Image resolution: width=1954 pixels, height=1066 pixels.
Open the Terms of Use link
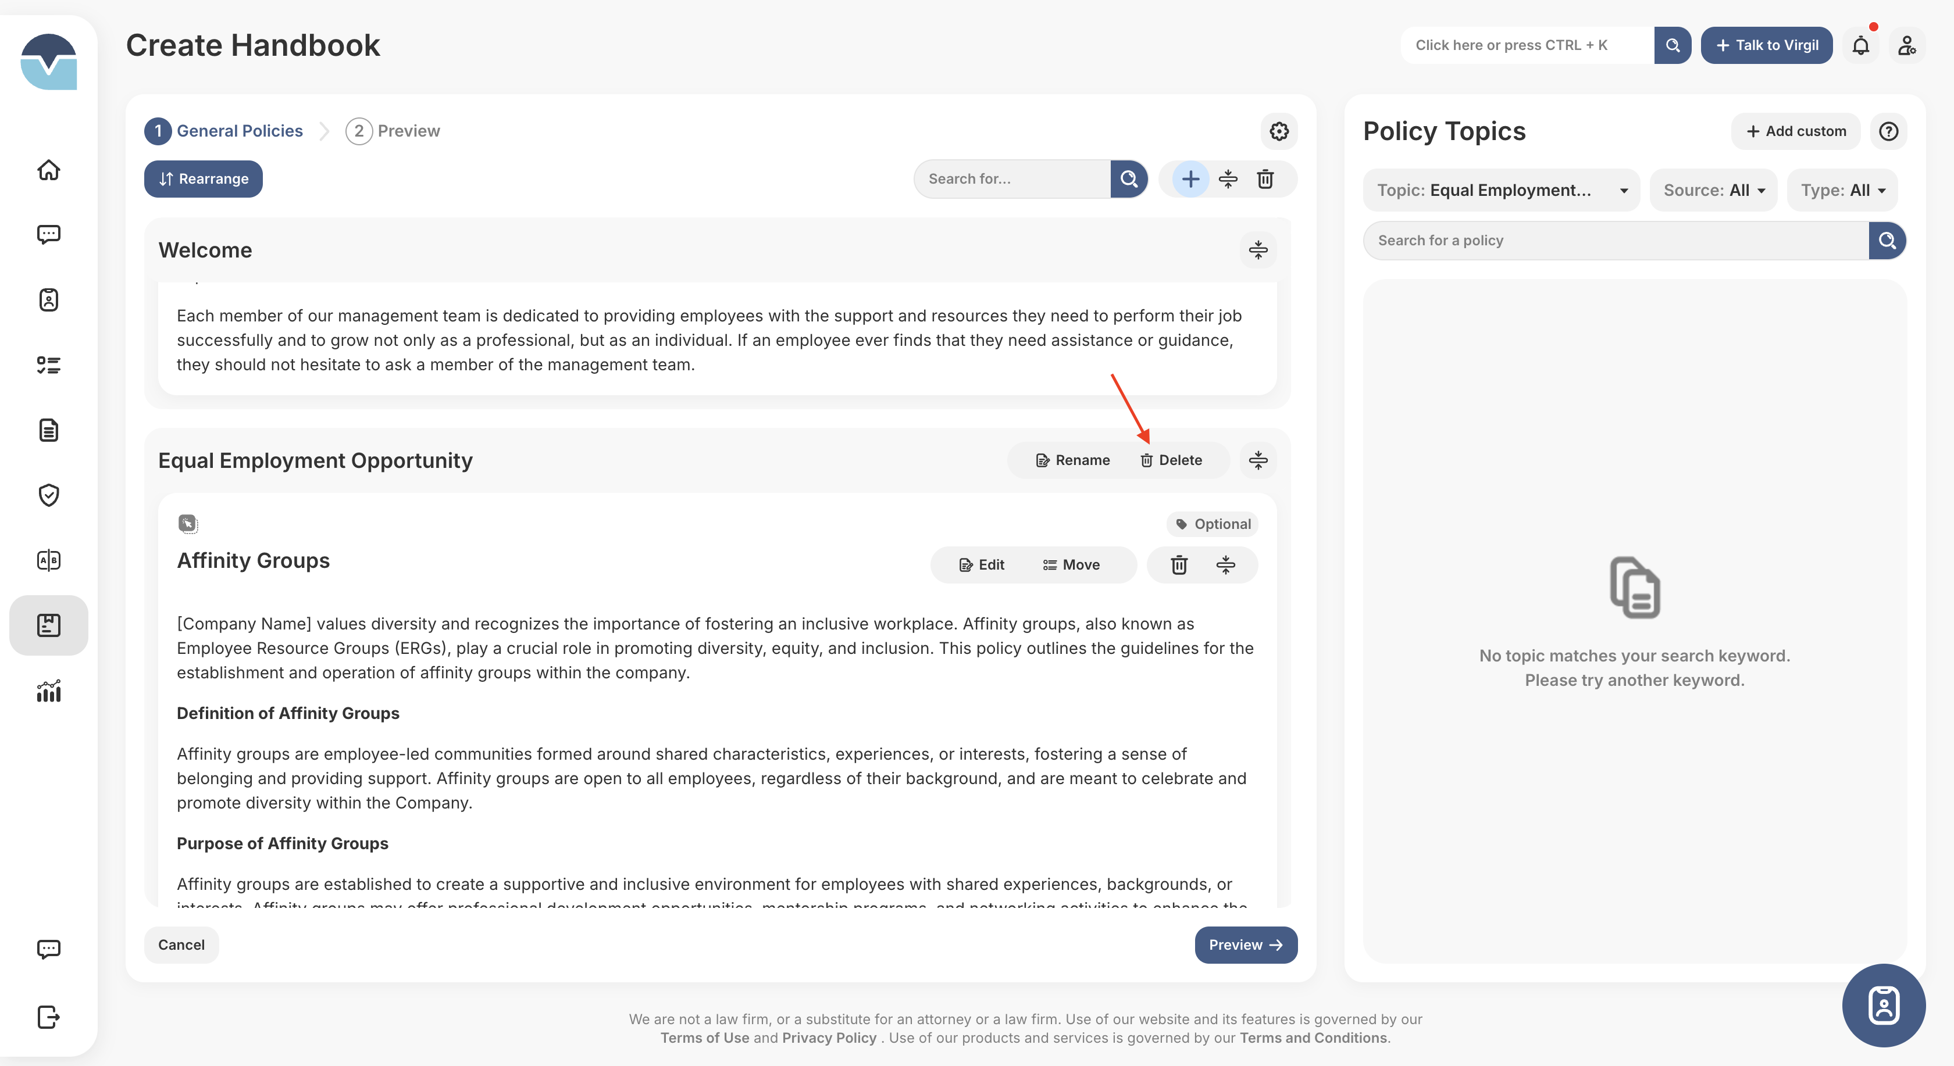click(x=704, y=1037)
